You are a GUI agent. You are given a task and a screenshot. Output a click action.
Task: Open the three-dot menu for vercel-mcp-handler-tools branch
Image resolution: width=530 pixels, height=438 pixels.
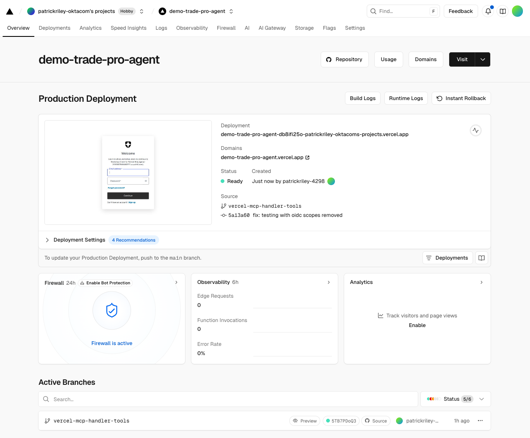click(x=480, y=421)
